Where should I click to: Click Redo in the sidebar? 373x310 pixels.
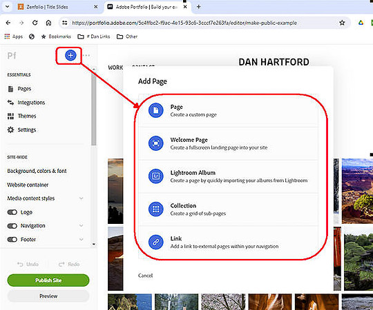point(69,265)
